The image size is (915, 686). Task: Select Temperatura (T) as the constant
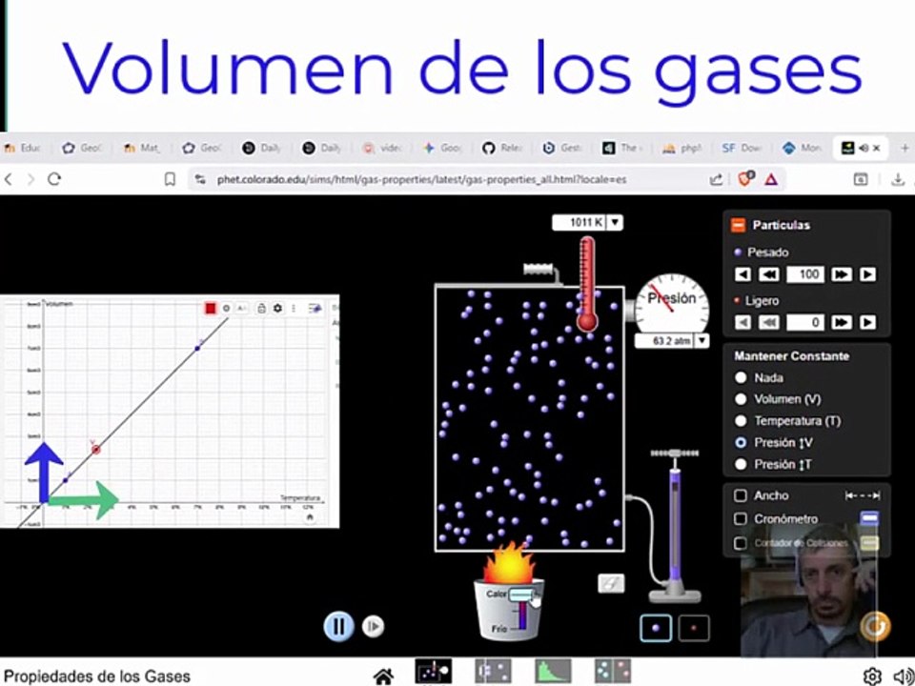point(741,420)
